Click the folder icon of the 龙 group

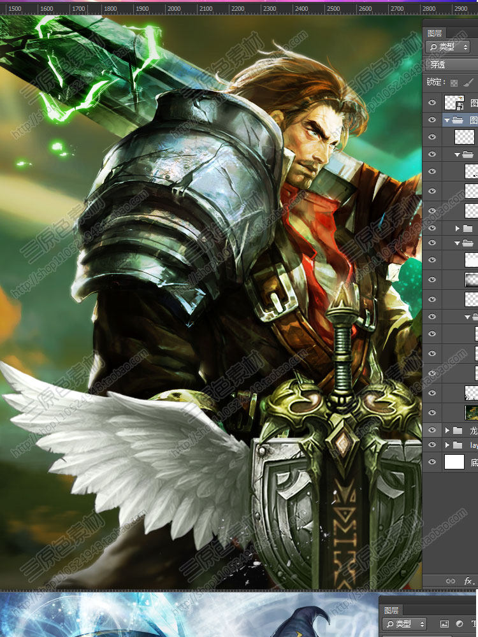tap(458, 430)
